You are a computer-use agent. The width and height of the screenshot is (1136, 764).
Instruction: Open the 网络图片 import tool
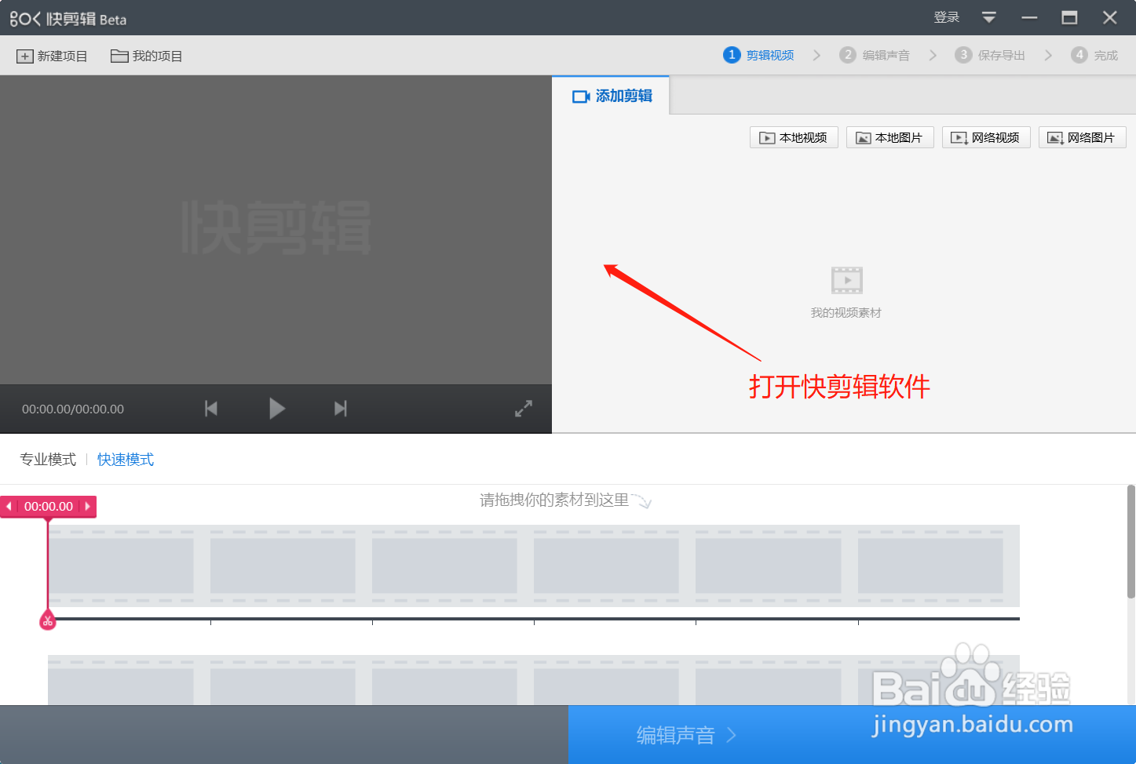tap(1083, 137)
